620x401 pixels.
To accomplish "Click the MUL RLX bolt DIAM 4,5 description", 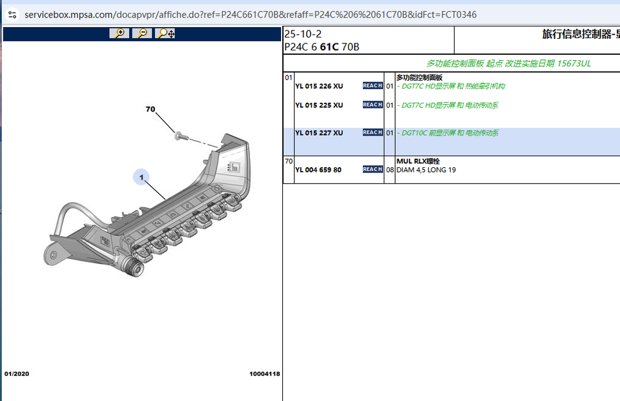I will pos(426,170).
